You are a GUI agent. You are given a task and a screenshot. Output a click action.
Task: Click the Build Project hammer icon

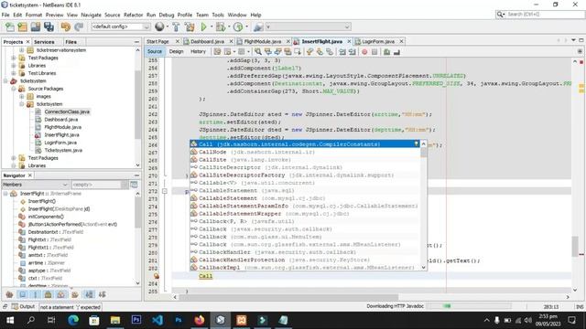176,27
